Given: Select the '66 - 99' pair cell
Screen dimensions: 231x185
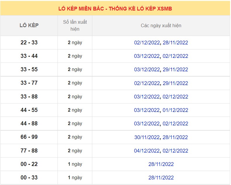Looking at the screenshot, I should pos(29,137).
